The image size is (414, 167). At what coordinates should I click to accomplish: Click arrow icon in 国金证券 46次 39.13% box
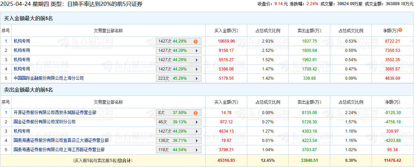click(x=197, y=122)
